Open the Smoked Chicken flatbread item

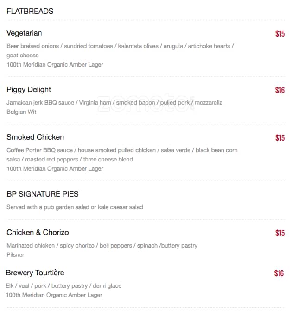coord(35,137)
